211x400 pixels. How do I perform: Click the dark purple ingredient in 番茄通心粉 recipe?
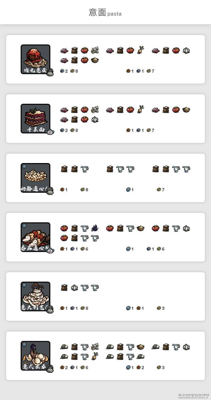95,228
